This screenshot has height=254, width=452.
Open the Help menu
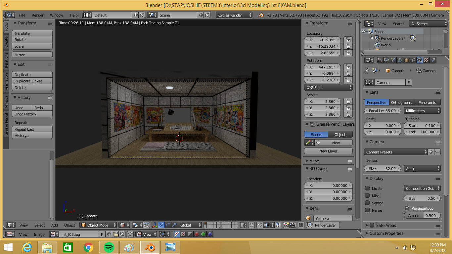pyautogui.click(x=74, y=15)
